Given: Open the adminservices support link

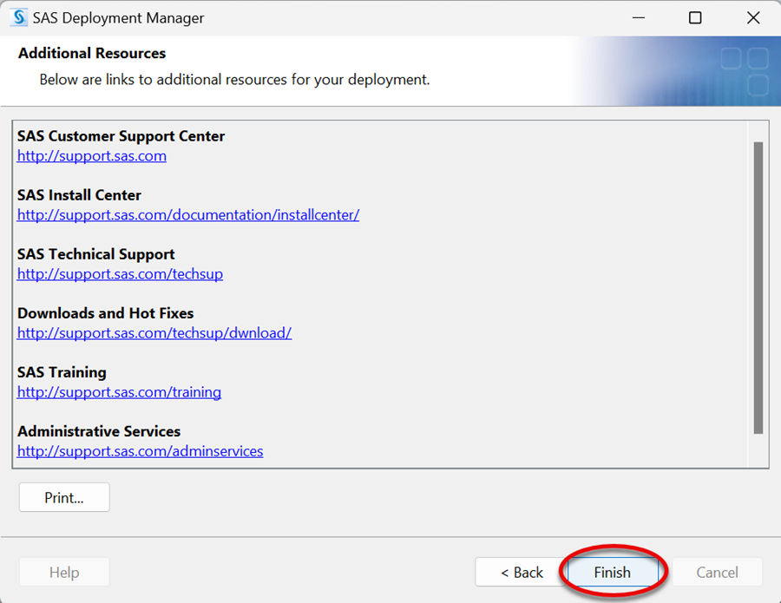Looking at the screenshot, I should pyautogui.click(x=140, y=451).
